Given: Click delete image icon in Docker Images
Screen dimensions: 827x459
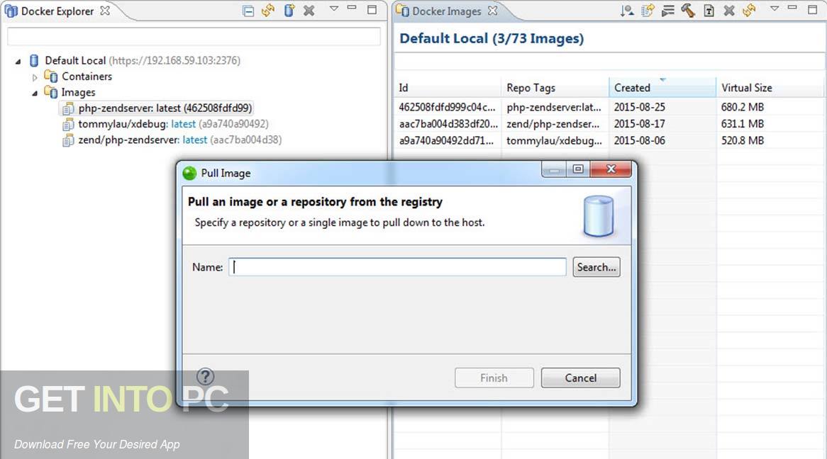Looking at the screenshot, I should coord(729,11).
